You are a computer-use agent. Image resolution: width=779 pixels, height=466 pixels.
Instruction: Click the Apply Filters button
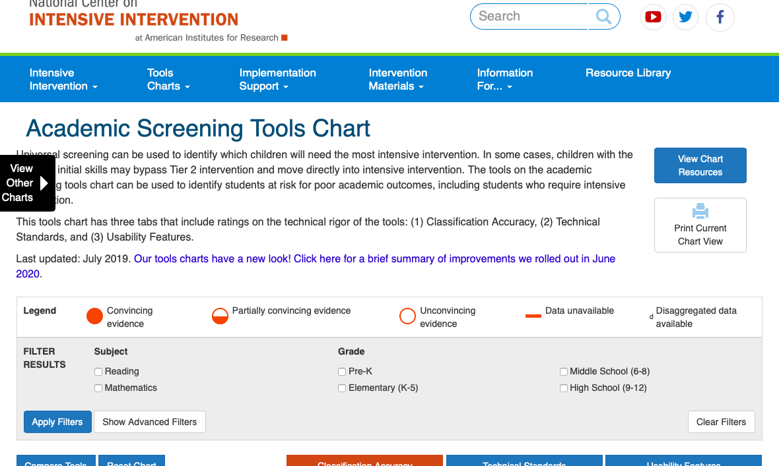pos(57,422)
